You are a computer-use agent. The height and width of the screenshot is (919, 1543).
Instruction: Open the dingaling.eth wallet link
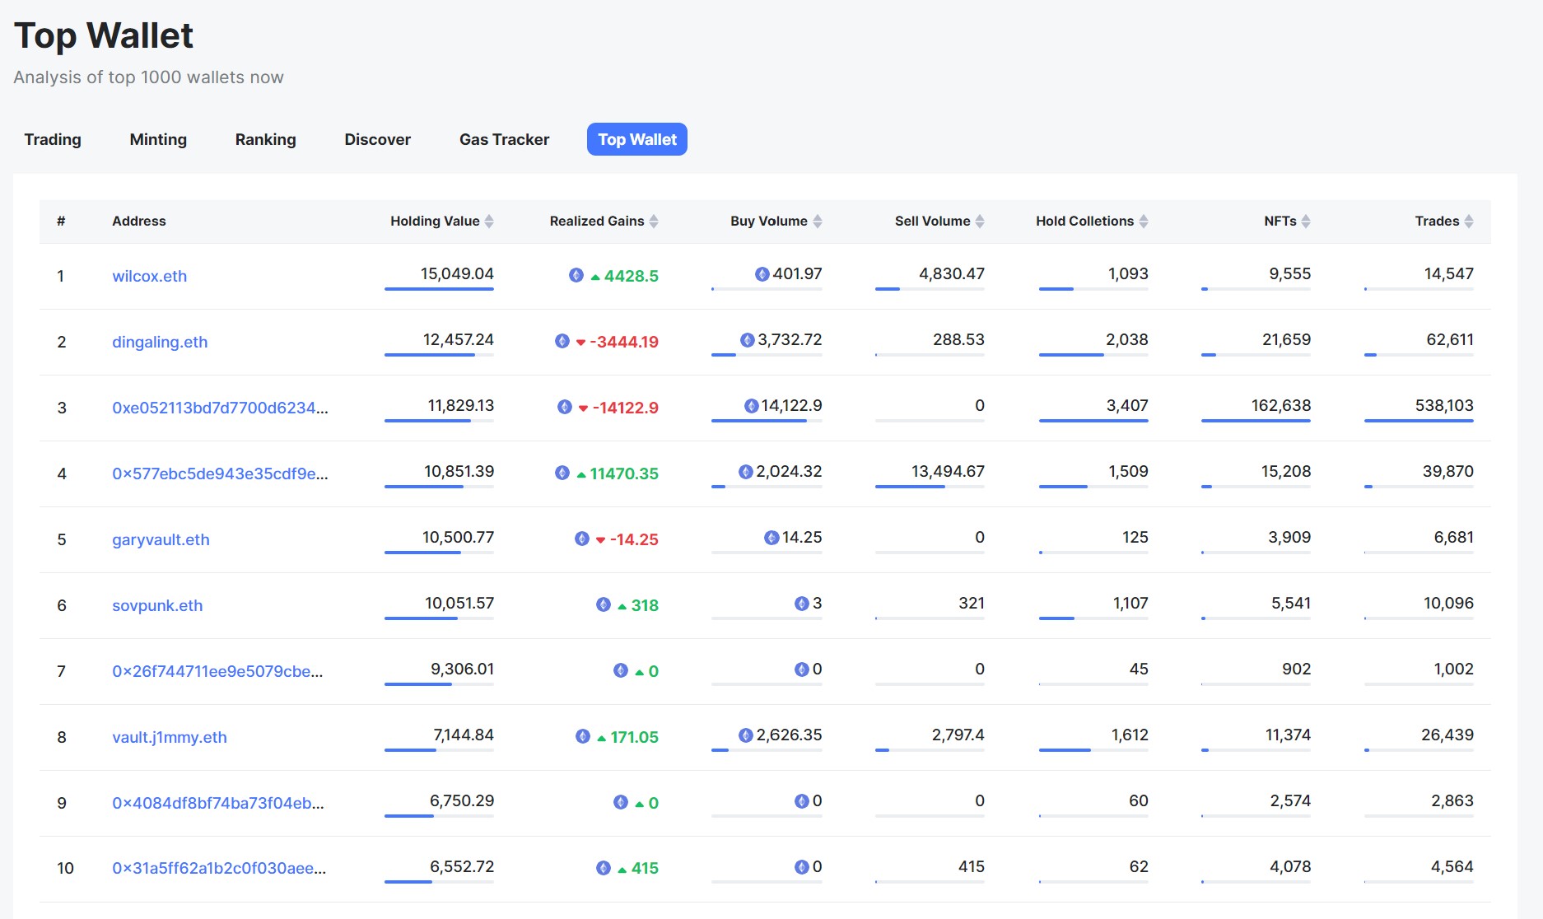(160, 342)
